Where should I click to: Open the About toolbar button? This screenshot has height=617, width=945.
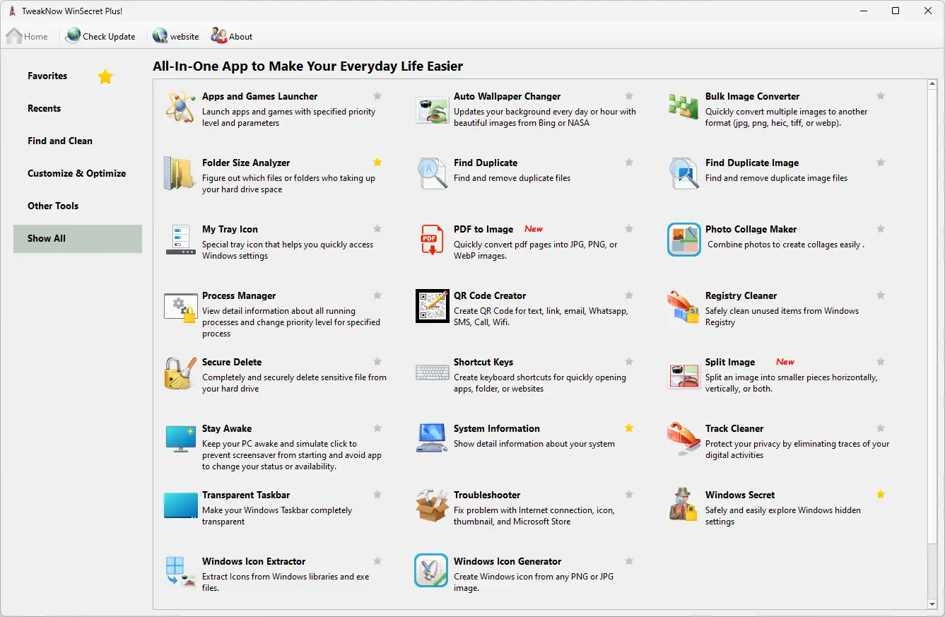point(232,36)
